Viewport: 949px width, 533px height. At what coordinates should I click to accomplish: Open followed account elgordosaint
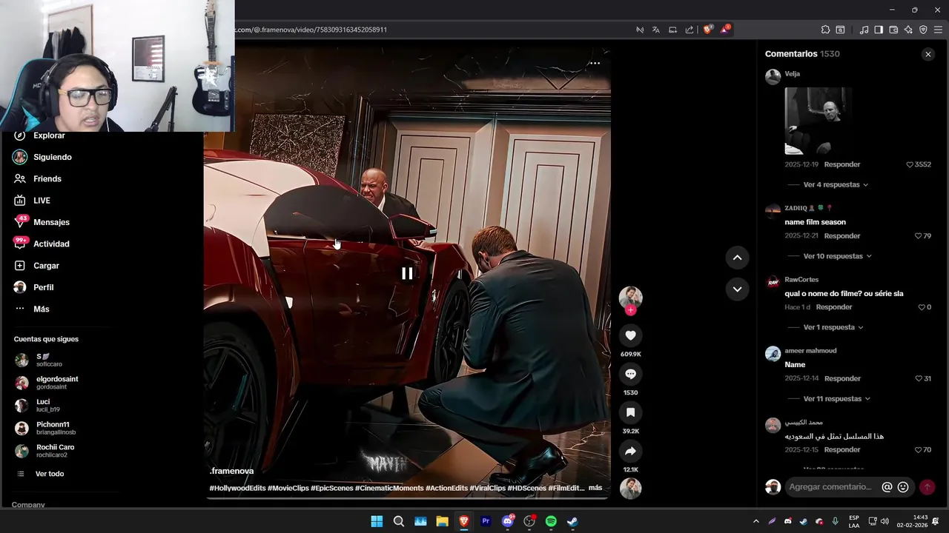click(x=47, y=383)
